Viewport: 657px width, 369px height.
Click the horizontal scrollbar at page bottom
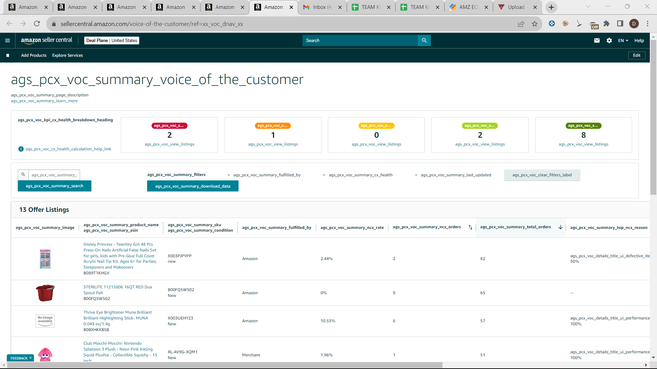coord(225,365)
